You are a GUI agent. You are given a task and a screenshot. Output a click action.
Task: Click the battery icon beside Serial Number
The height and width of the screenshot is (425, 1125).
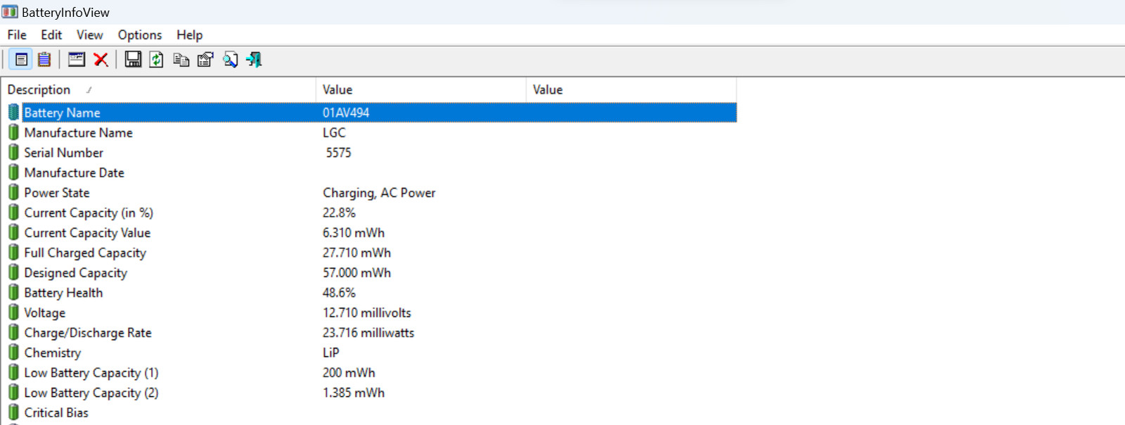pos(13,152)
